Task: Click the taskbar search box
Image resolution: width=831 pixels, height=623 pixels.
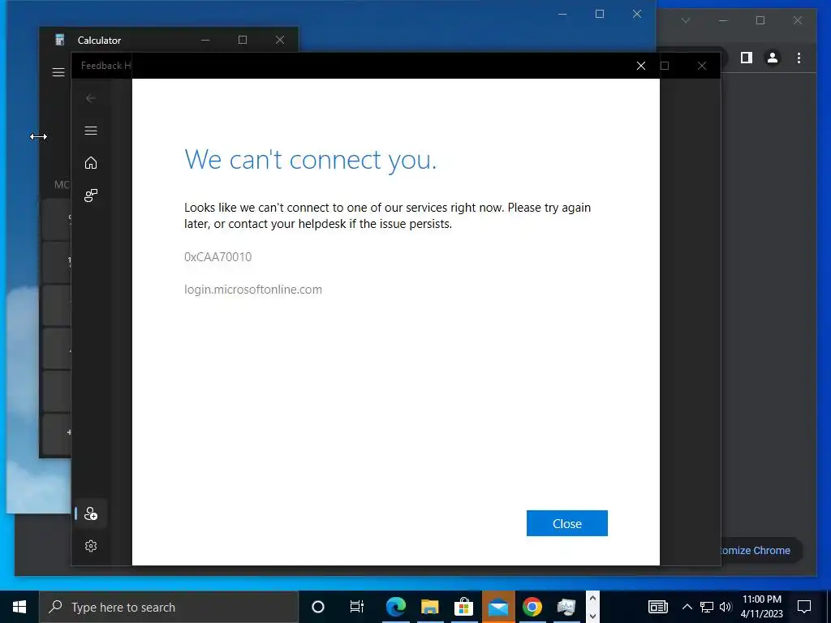Action: click(x=169, y=607)
